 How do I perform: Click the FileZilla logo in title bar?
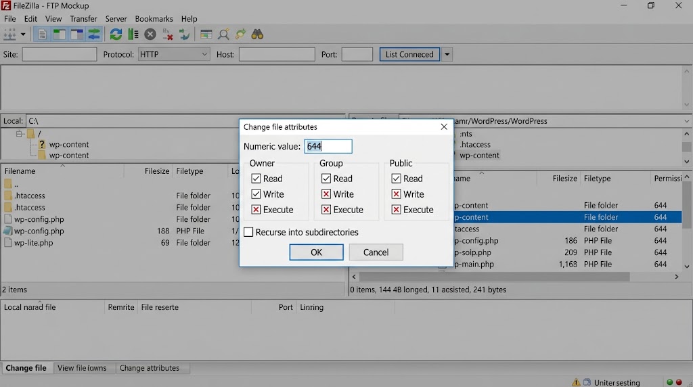click(x=5, y=5)
